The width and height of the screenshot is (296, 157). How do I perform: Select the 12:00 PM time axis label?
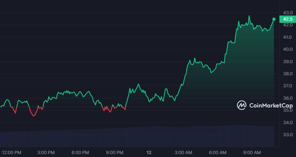(11, 153)
